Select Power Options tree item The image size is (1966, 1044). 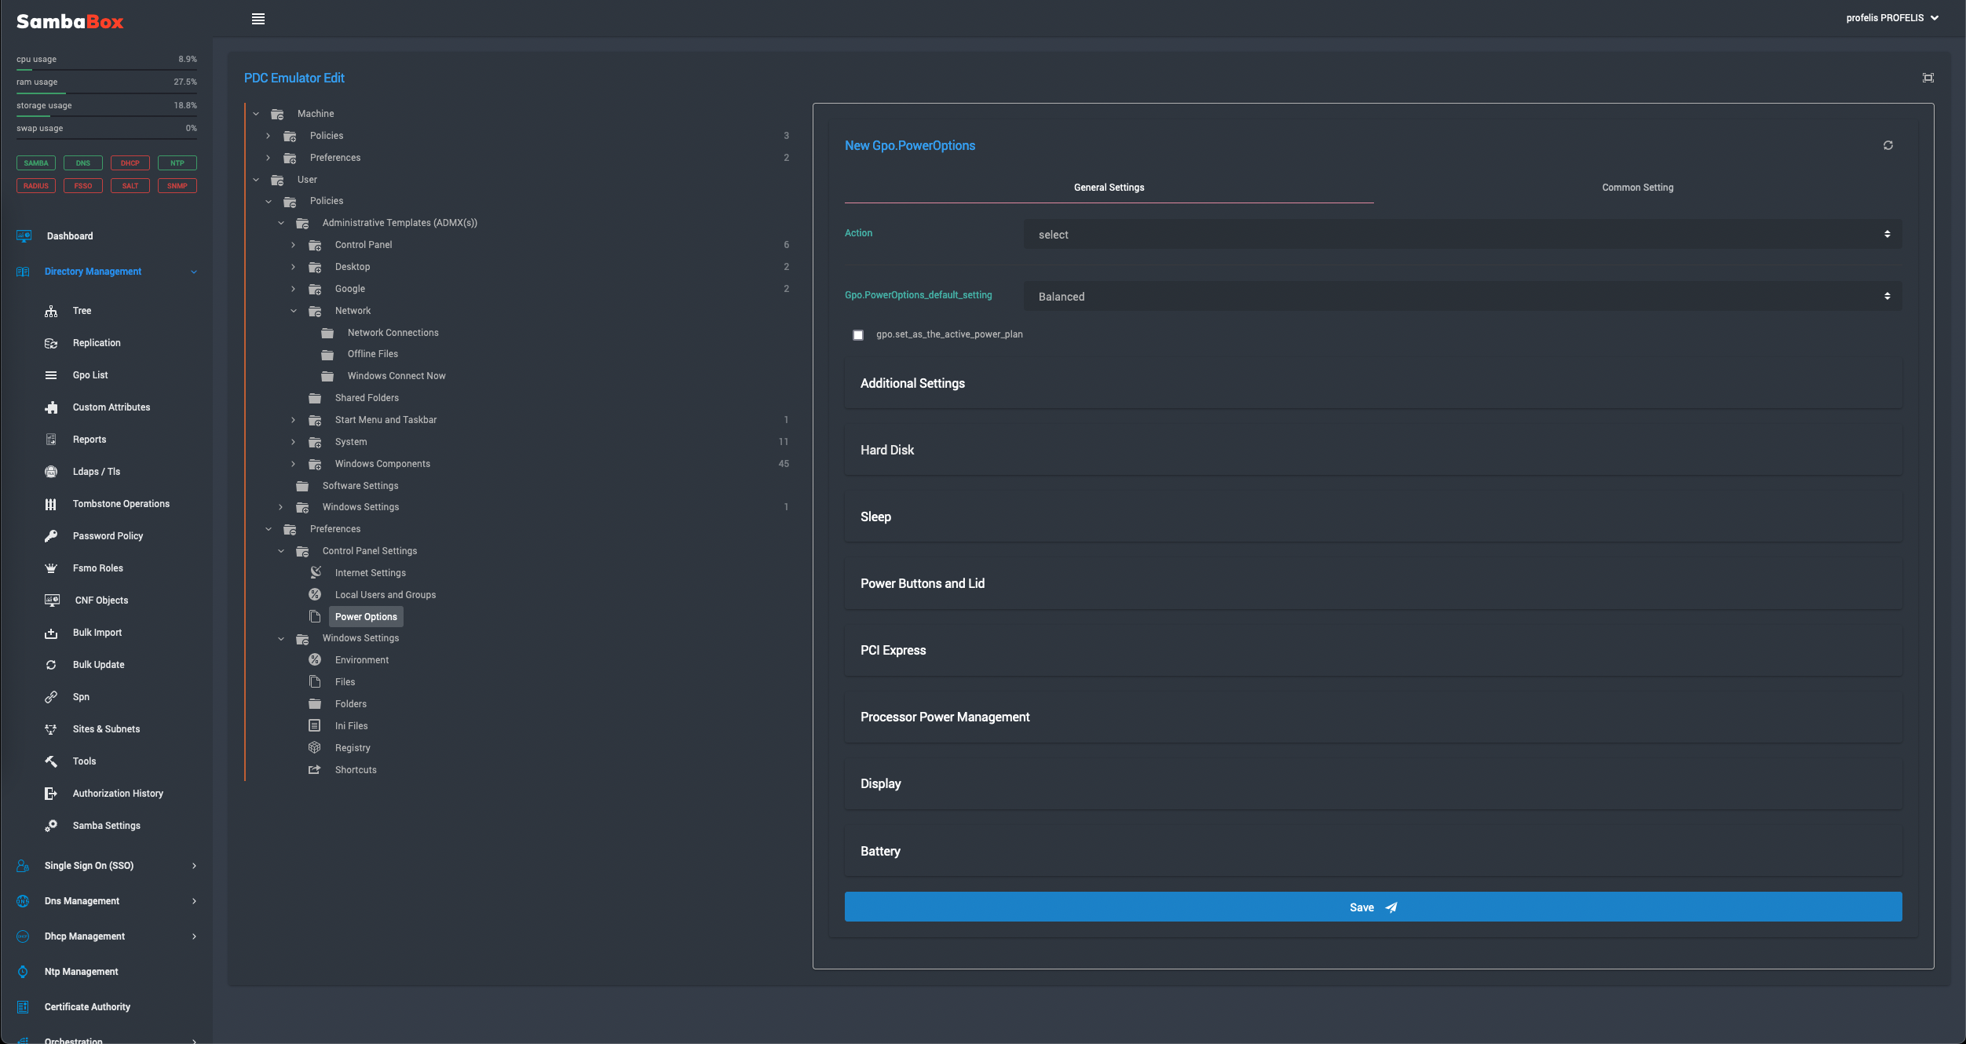[x=366, y=617]
